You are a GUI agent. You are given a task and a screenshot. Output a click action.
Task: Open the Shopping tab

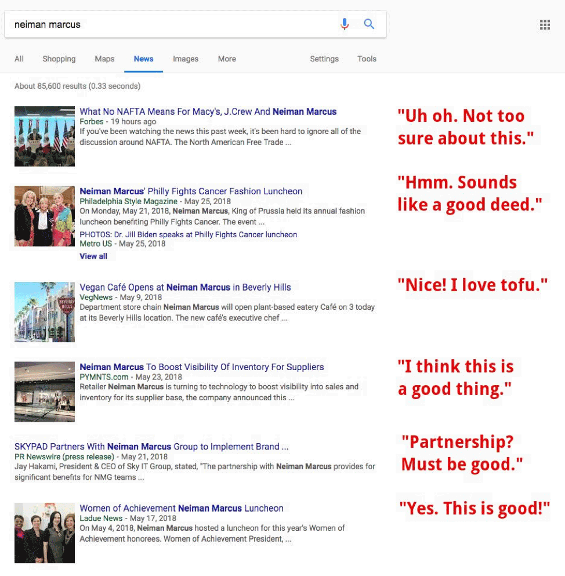coord(59,59)
